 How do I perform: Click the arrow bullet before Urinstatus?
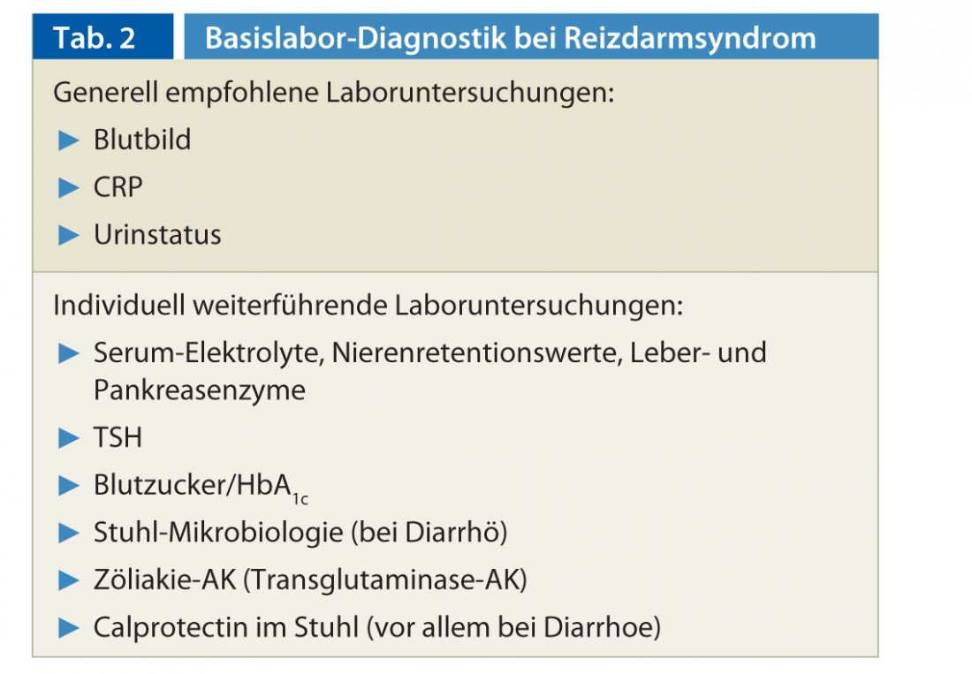[69, 235]
